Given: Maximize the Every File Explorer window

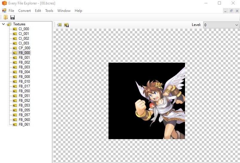Looking at the screenshot, I should (219, 3).
